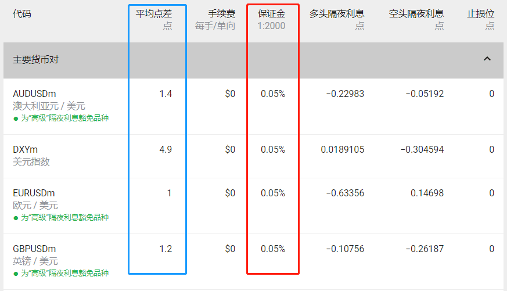The width and height of the screenshot is (507, 291).
Task: Select the 保证金 column header
Action: pos(272,14)
